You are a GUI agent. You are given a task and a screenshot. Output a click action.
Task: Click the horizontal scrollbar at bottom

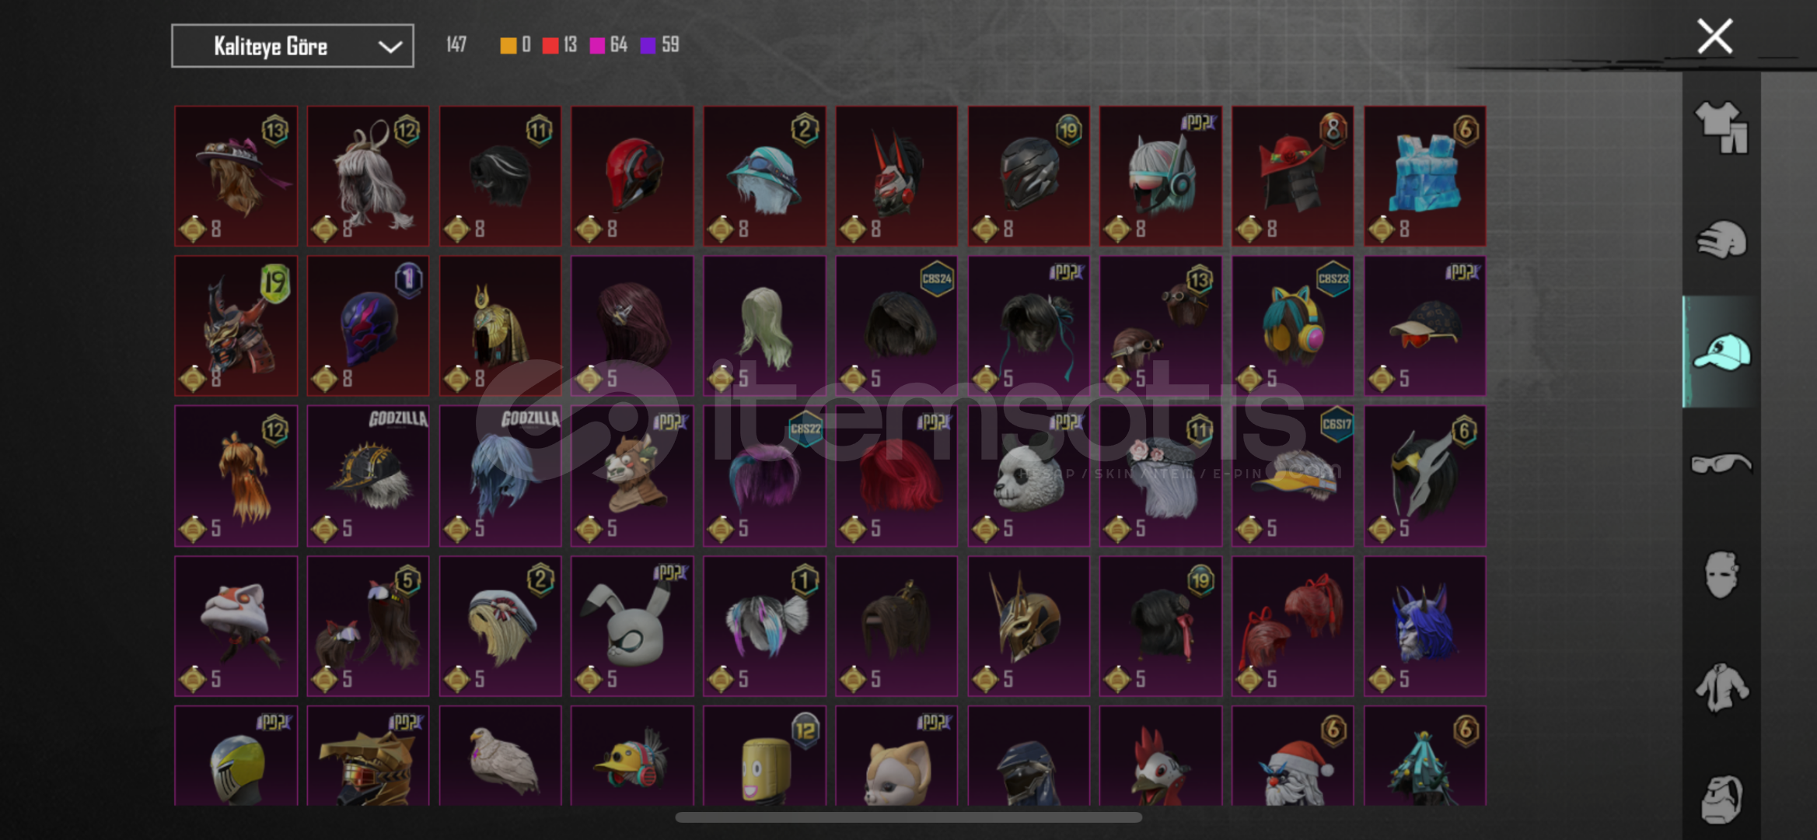tap(908, 817)
